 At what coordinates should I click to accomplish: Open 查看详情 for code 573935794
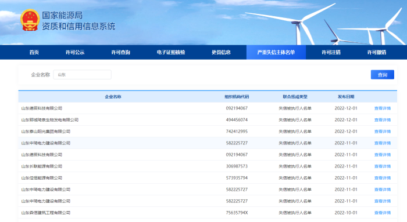(x=383, y=178)
